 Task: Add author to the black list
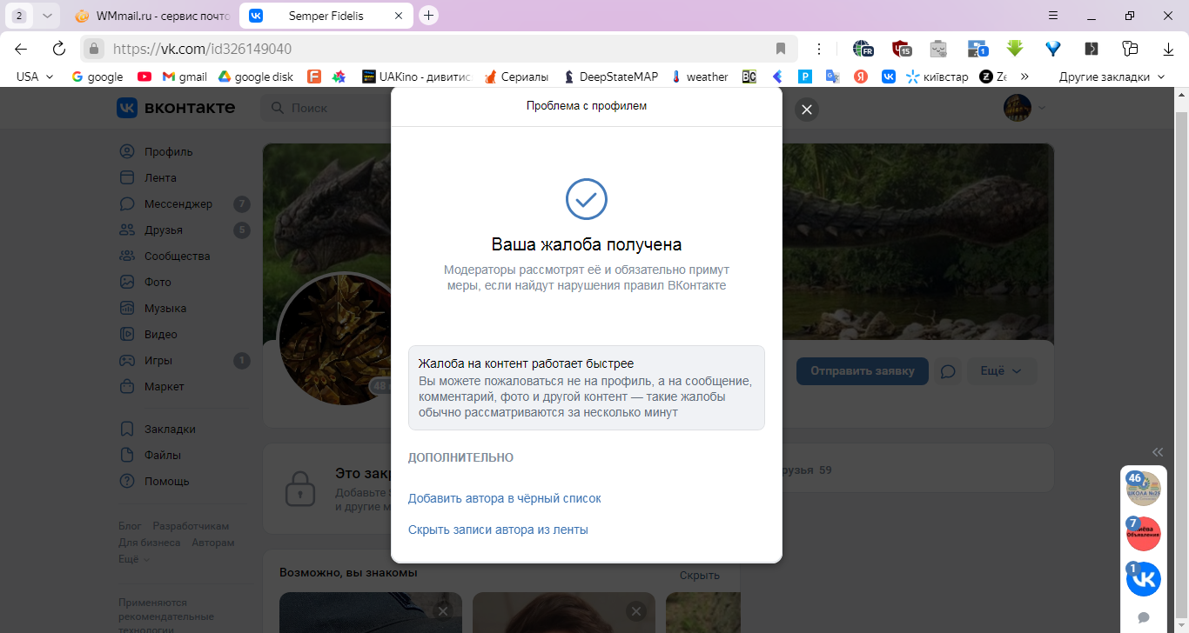tap(504, 498)
